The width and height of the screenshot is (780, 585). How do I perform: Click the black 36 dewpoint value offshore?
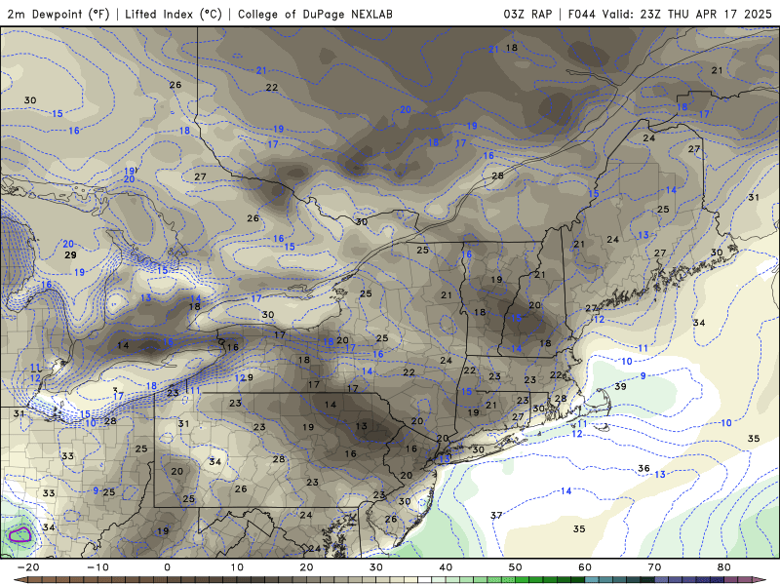(643, 469)
